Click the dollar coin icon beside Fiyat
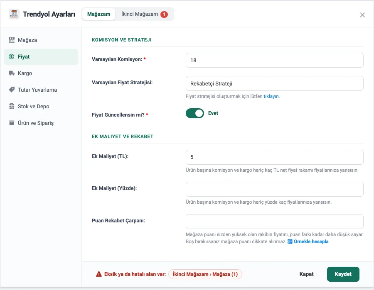Screen dimensions: 374x290 coord(12,57)
